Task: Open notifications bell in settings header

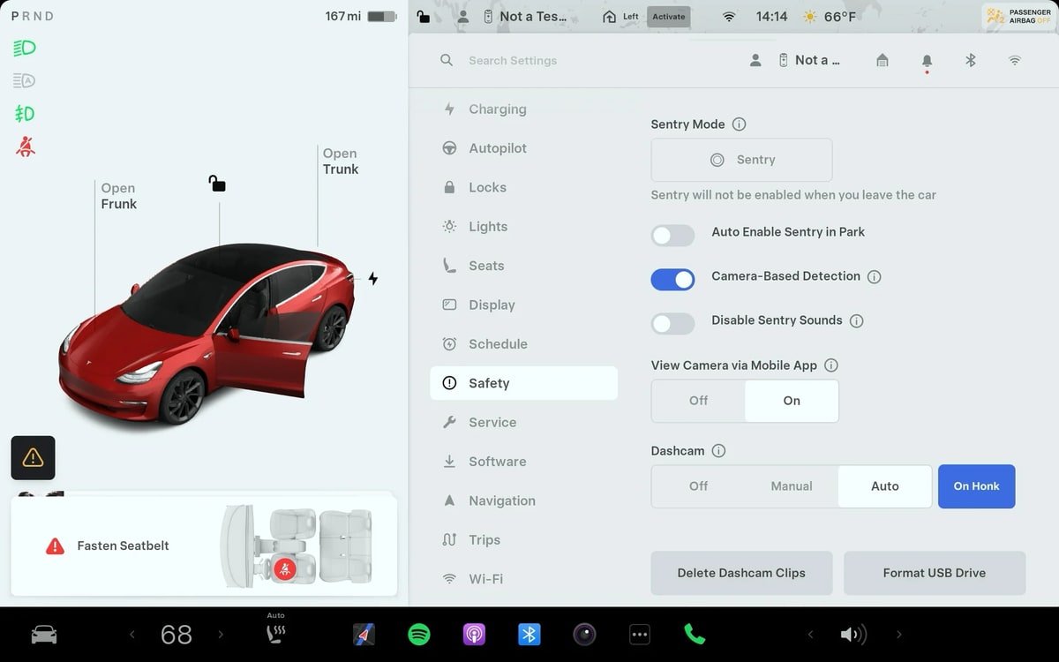Action: [x=927, y=61]
